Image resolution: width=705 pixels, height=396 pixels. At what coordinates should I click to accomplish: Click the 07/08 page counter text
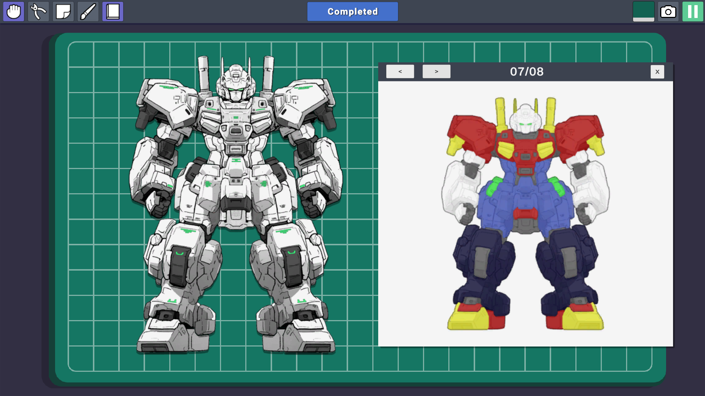pos(527,71)
